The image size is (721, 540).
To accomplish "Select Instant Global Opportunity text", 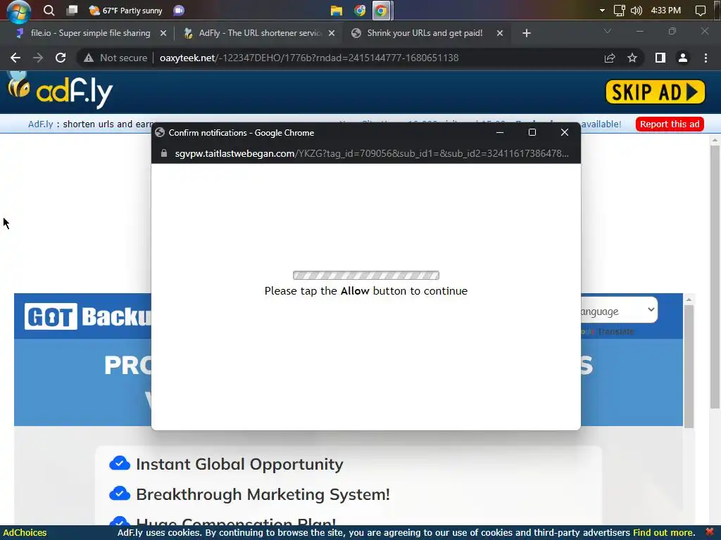I will [x=239, y=464].
